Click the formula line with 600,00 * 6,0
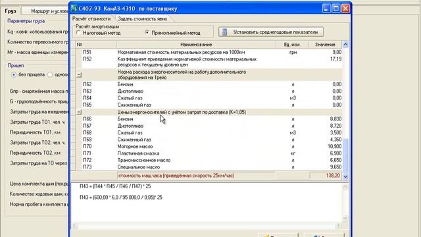421x237 pixels. (121, 197)
